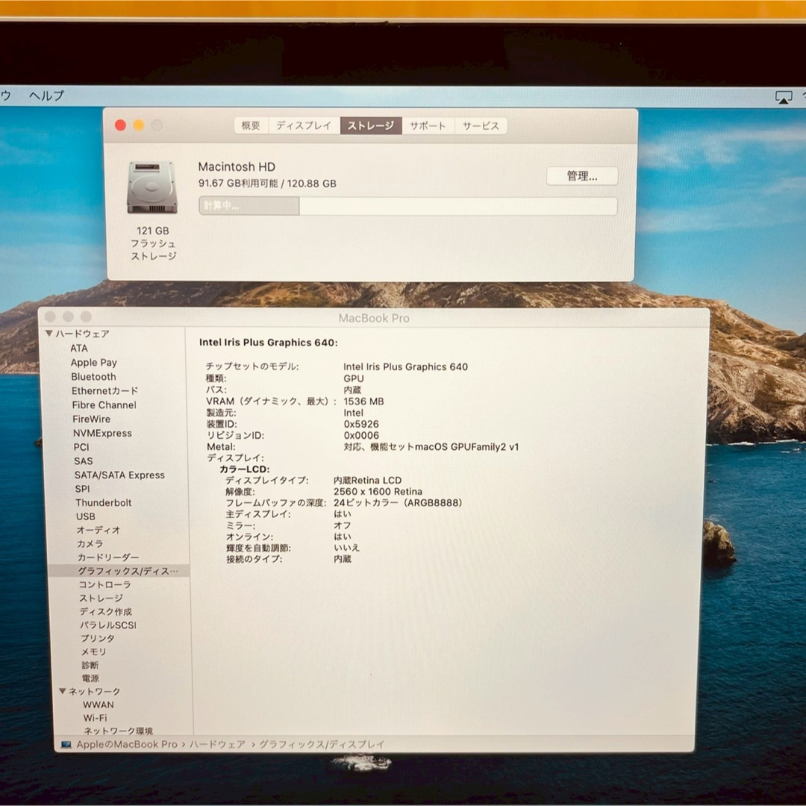Viewport: 806px width, 806px height.
Task: Click ハードウェア in the path bar
Action: 217,744
